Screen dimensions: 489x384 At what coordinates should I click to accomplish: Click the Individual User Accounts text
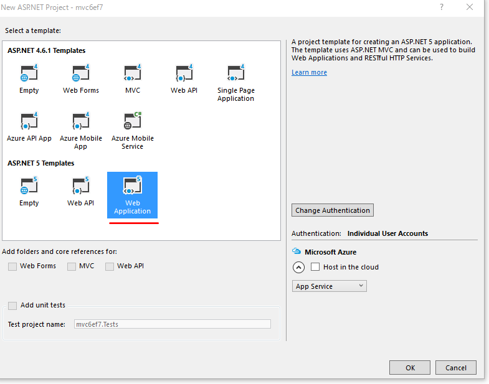pyautogui.click(x=387, y=233)
